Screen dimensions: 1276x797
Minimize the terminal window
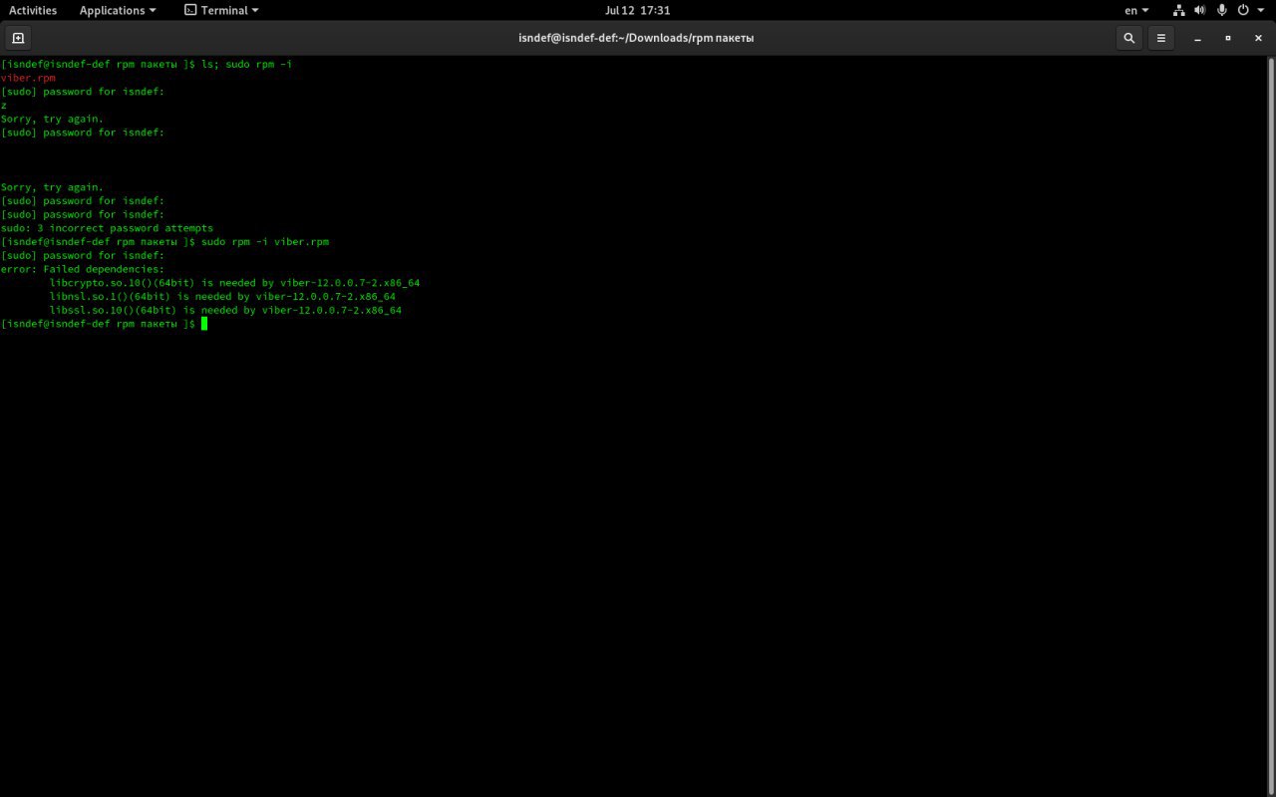tap(1198, 38)
